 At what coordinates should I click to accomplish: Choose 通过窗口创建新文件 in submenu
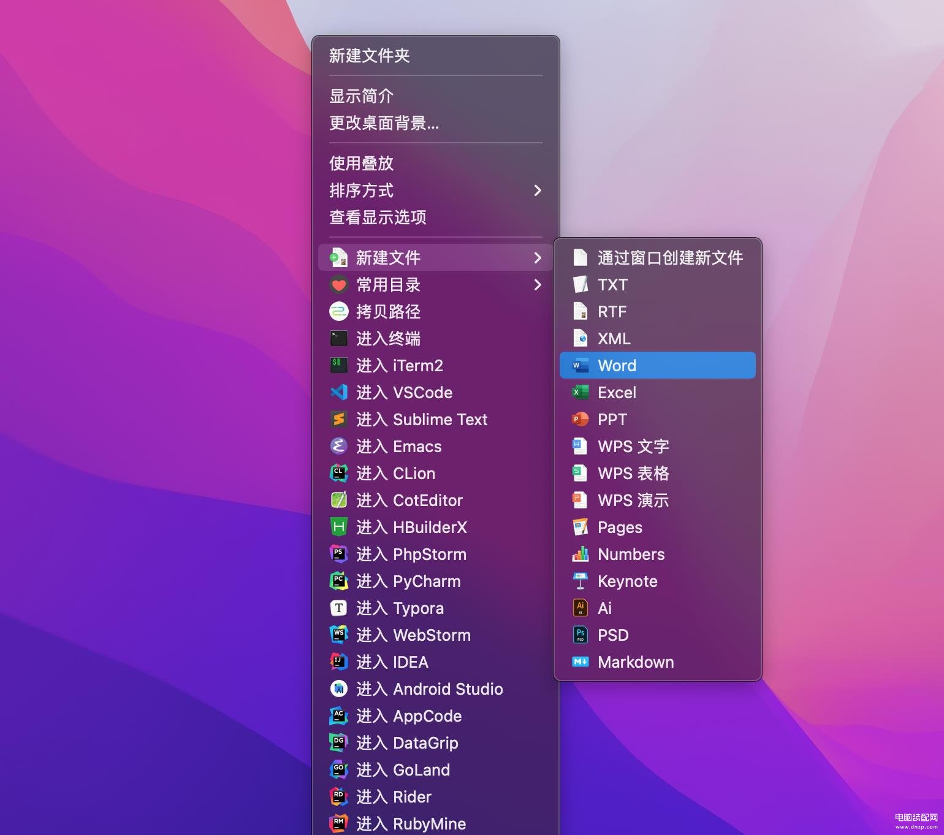click(658, 257)
